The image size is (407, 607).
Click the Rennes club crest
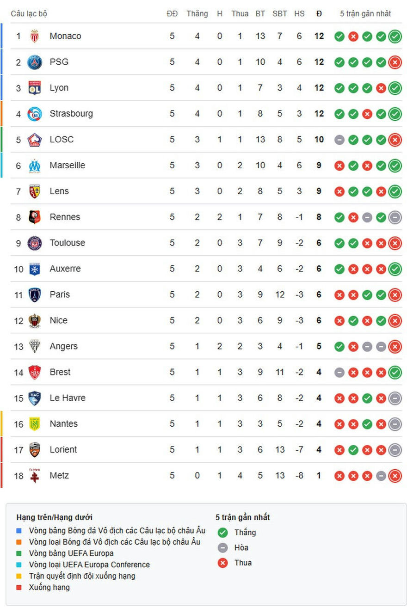[x=35, y=217]
